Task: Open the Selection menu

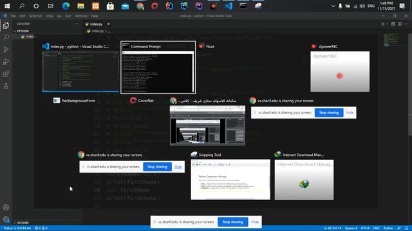Action: (35, 16)
